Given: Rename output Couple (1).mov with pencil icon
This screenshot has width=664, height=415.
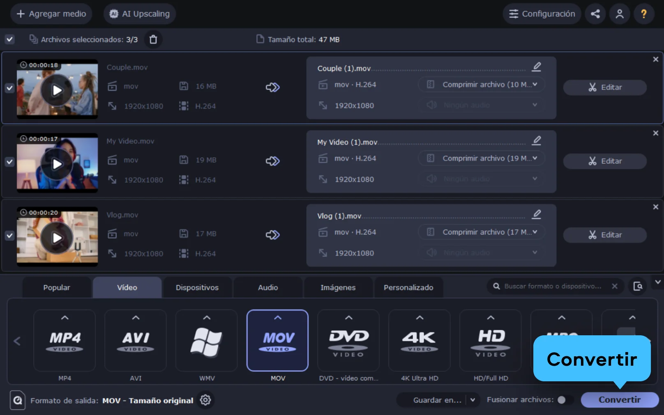Looking at the screenshot, I should (x=536, y=67).
